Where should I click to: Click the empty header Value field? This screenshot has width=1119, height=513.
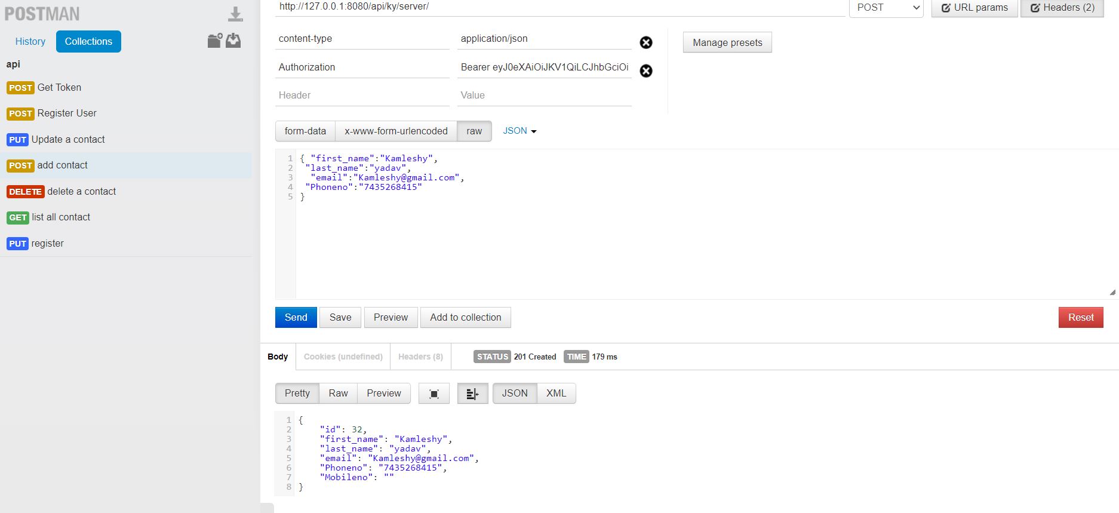coord(545,95)
